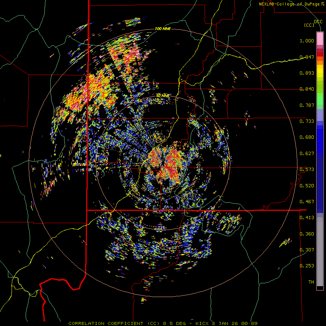Click the 0.840 legend value
Viewport: 326px width, 326px height.
pyautogui.click(x=307, y=89)
